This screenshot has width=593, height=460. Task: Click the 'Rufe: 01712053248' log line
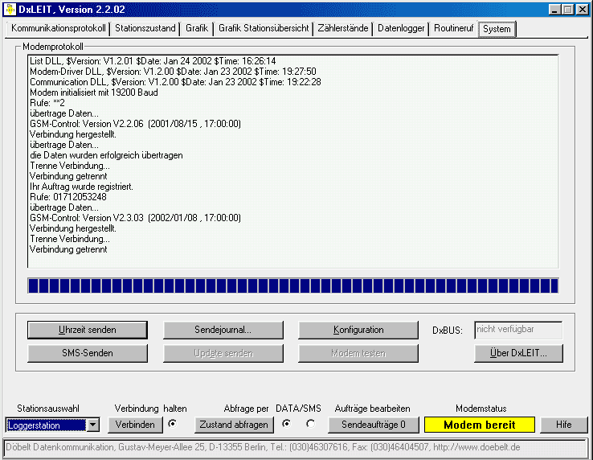click(x=68, y=197)
